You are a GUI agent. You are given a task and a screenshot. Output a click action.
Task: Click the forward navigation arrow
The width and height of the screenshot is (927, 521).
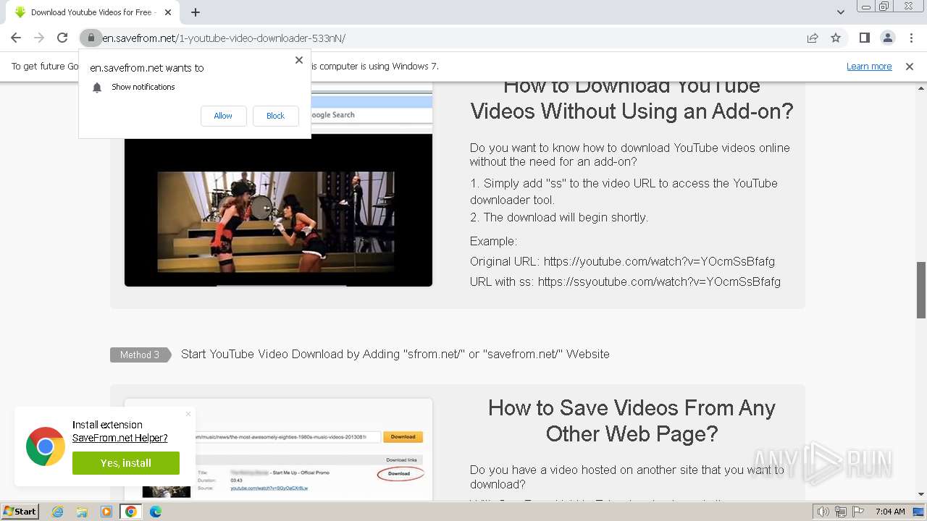coord(39,38)
